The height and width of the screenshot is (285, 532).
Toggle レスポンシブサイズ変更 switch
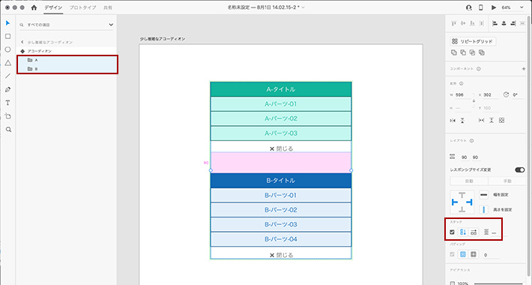520,169
